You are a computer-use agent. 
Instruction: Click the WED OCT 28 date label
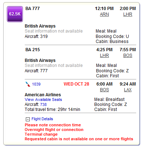[x=76, y=84]
